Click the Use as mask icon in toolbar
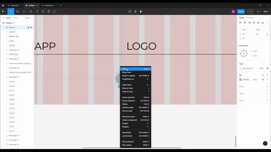This screenshot has height=152, width=271. [x=141, y=11]
